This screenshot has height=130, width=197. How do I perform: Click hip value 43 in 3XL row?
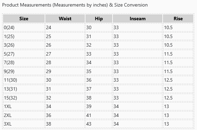(89, 124)
